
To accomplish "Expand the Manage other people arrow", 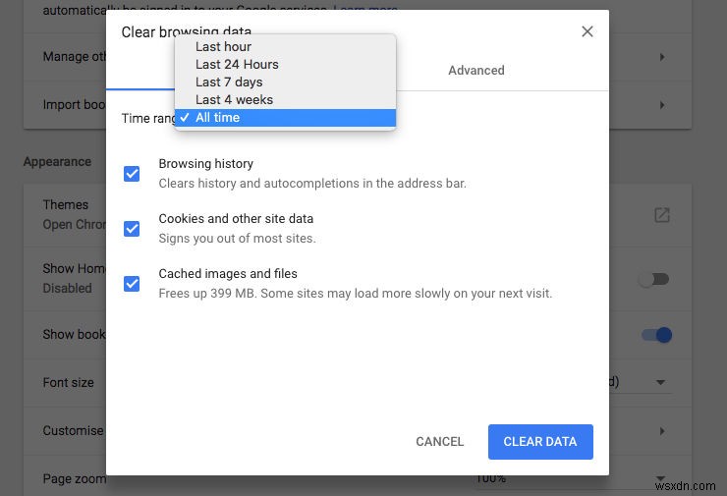I will 662,57.
